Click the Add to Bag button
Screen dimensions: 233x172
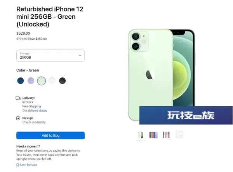[50, 135]
